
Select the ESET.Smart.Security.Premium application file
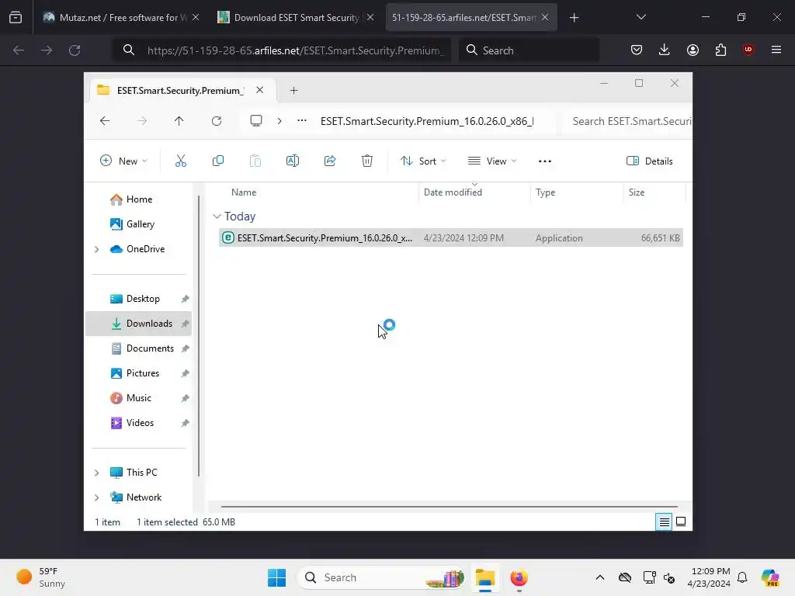[x=451, y=237]
